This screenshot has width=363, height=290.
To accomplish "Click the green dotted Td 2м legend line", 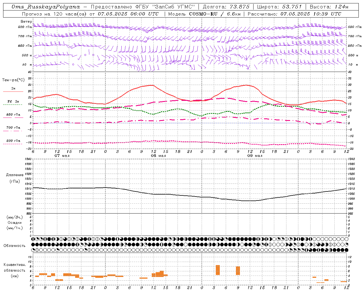I will coord(12,105).
